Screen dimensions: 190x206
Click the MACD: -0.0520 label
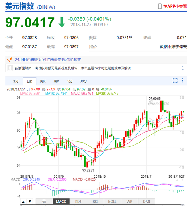point(84,179)
